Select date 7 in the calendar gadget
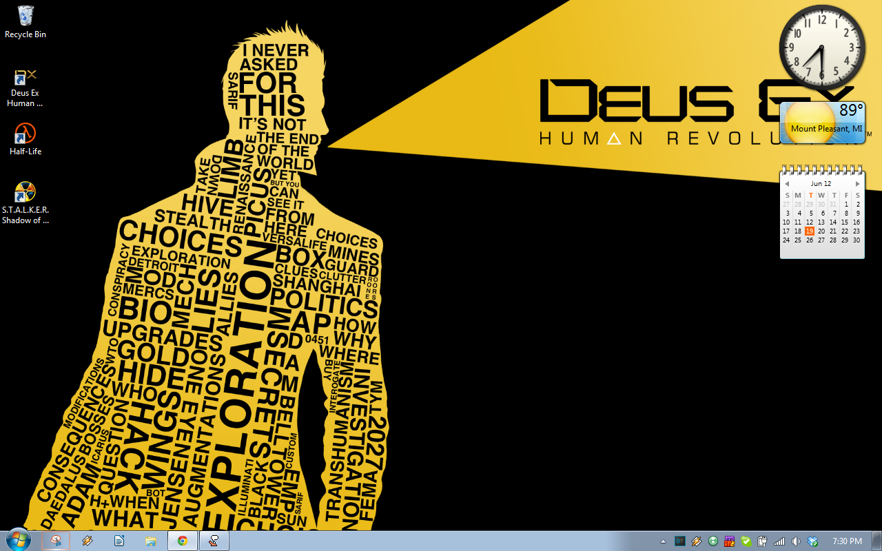 834,214
